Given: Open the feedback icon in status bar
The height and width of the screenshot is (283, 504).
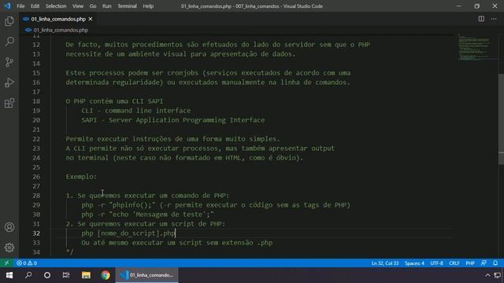Looking at the screenshot, I should point(484,263).
